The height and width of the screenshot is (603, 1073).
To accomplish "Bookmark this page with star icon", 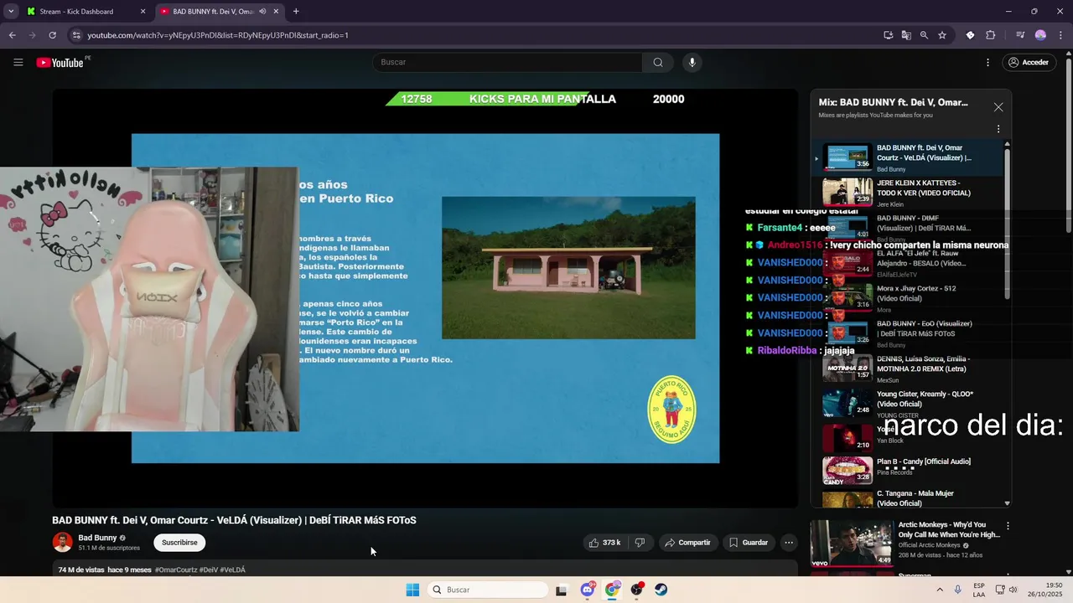I will (x=942, y=35).
